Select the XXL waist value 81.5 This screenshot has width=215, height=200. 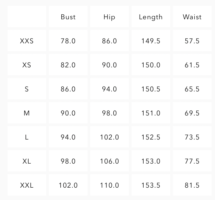pos(192,185)
